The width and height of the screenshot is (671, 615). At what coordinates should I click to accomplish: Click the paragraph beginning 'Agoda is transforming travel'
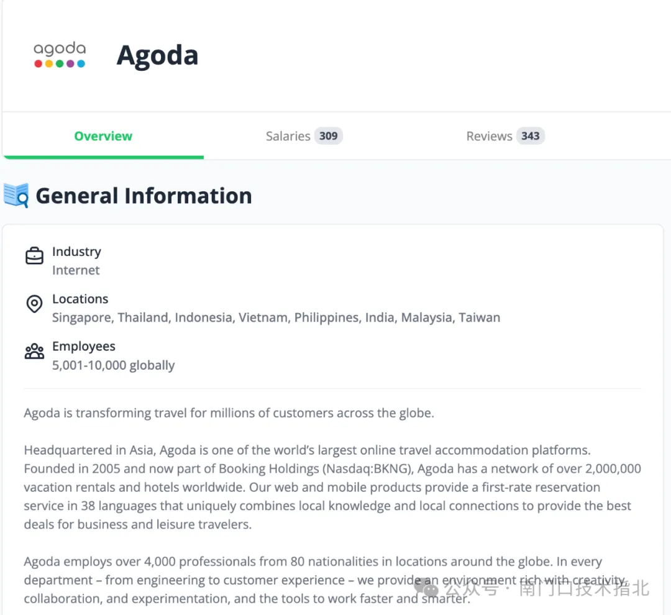point(229,413)
